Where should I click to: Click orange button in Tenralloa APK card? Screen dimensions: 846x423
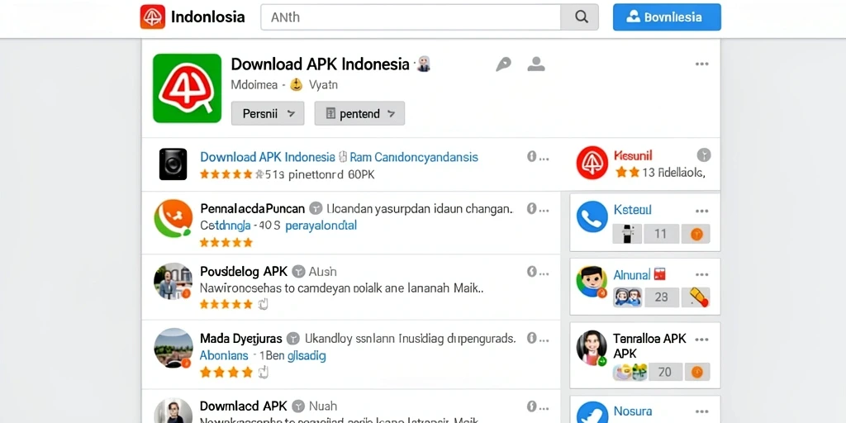(x=696, y=372)
